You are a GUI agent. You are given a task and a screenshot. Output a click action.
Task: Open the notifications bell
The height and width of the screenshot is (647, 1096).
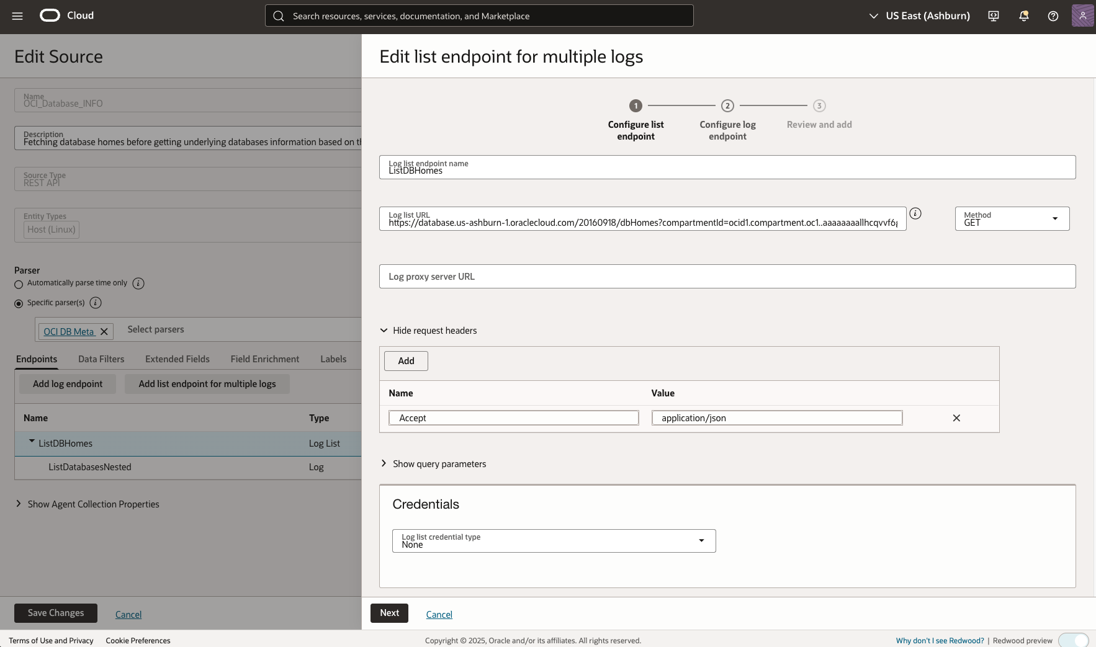1023,16
